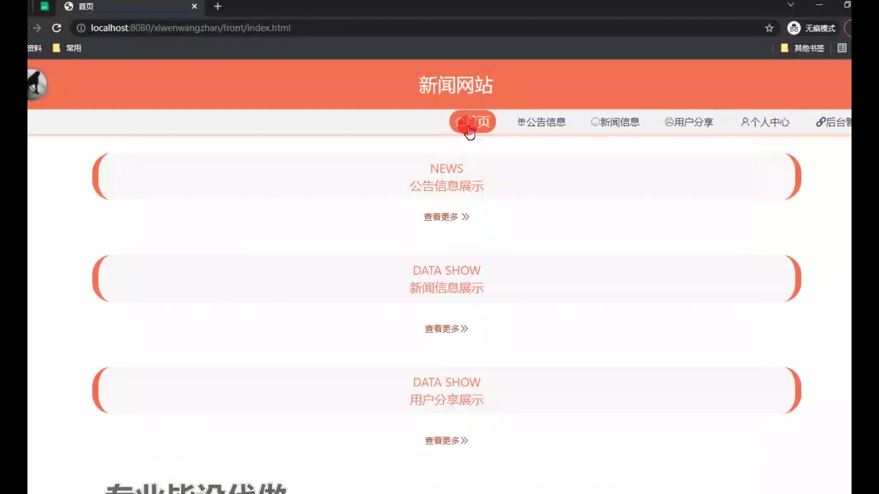Click the browser reload icon
Screen dimensions: 879x494
click(x=56, y=28)
